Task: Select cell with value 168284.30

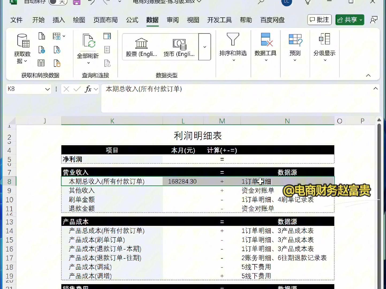Action: tap(183, 181)
